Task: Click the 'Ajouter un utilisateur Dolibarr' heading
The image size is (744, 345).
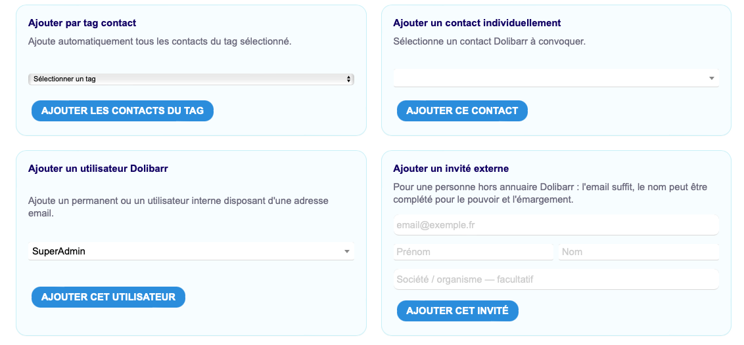Action: click(x=98, y=169)
